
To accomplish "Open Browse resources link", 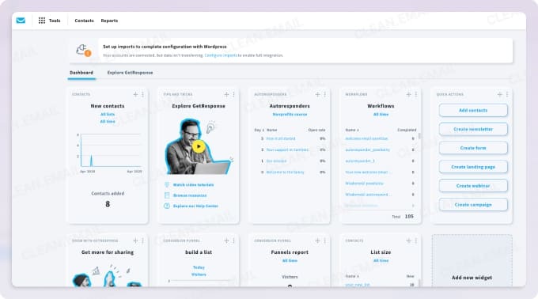I will [190, 195].
